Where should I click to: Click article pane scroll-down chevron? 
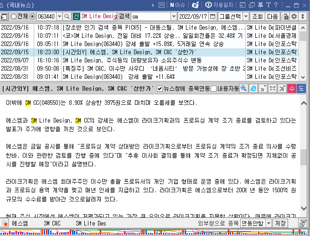click(x=304, y=208)
